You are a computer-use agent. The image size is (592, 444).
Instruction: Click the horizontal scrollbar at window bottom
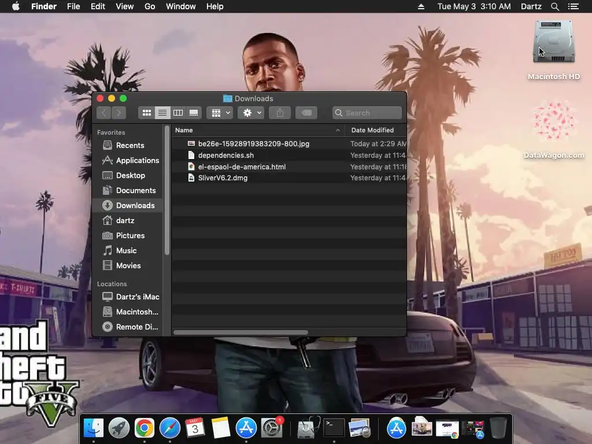(240, 332)
